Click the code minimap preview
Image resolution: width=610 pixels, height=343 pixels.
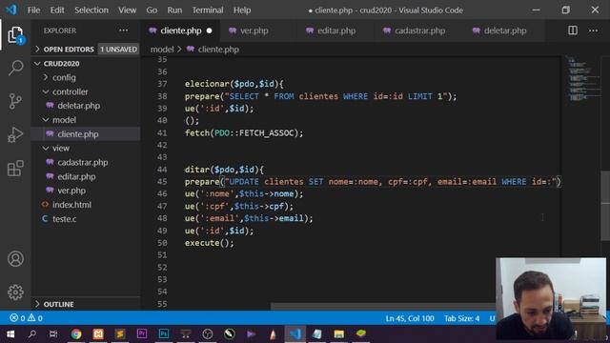(x=582, y=79)
